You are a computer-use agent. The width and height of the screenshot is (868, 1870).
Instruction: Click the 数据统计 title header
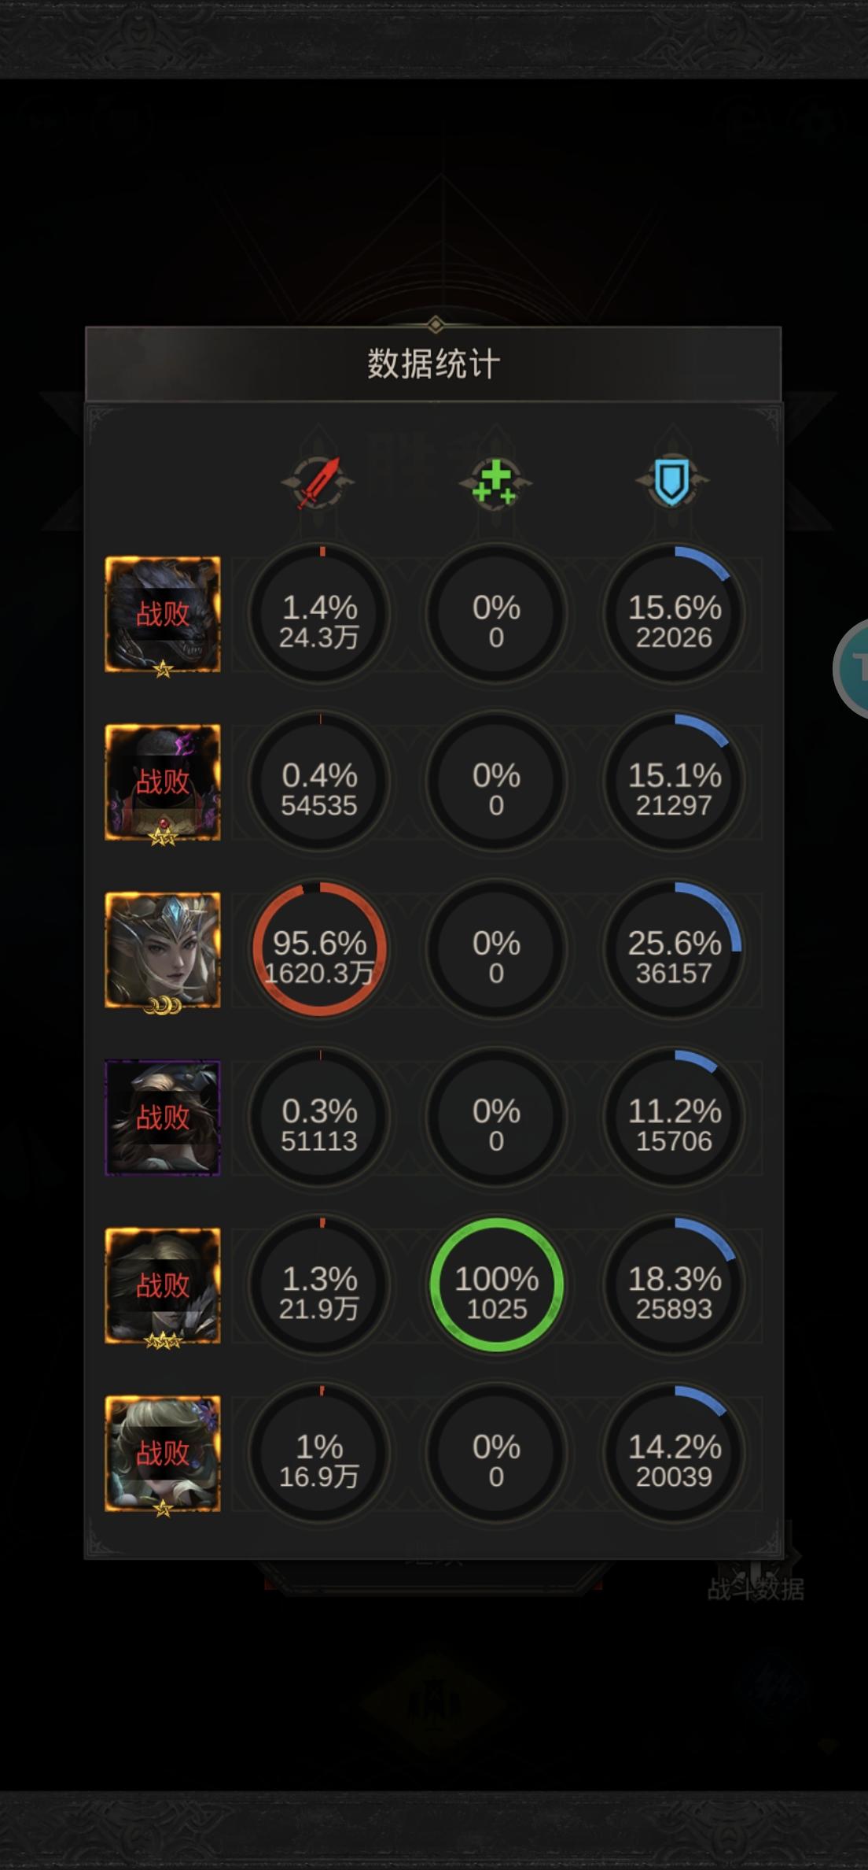pos(433,364)
